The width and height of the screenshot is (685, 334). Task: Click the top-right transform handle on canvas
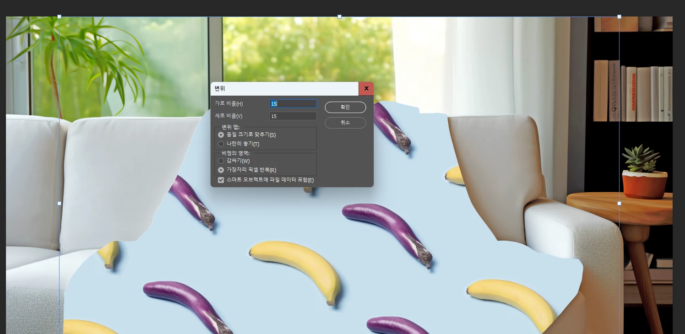pyautogui.click(x=620, y=16)
